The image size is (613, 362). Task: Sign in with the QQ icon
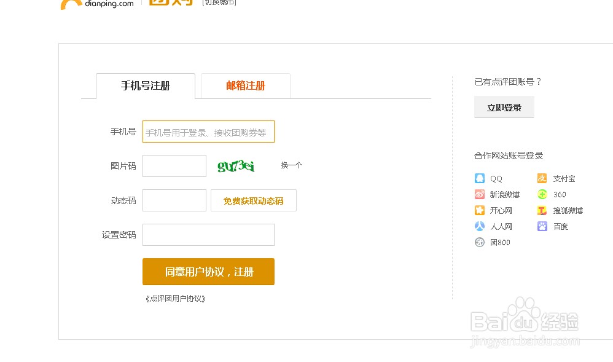coord(480,178)
